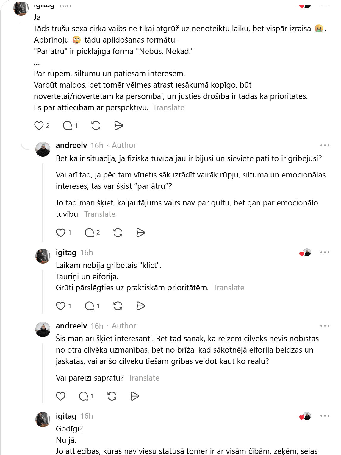Viewport: 341px width, 455px height.
Task: Open andreelv's avatar on the 'Šis man arī' reply
Action: point(43,329)
